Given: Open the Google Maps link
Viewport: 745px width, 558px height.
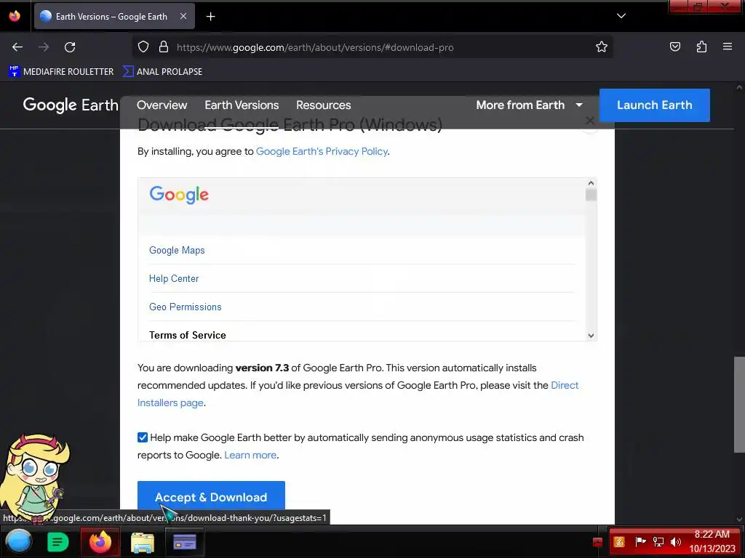Looking at the screenshot, I should pyautogui.click(x=177, y=250).
